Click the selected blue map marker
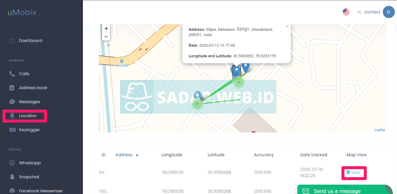The image size is (397, 194). pyautogui.click(x=237, y=71)
